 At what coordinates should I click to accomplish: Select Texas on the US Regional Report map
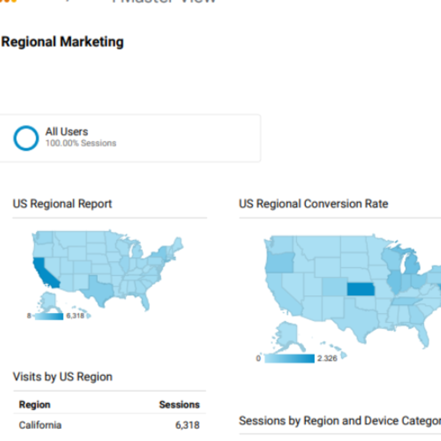[x=98, y=290]
